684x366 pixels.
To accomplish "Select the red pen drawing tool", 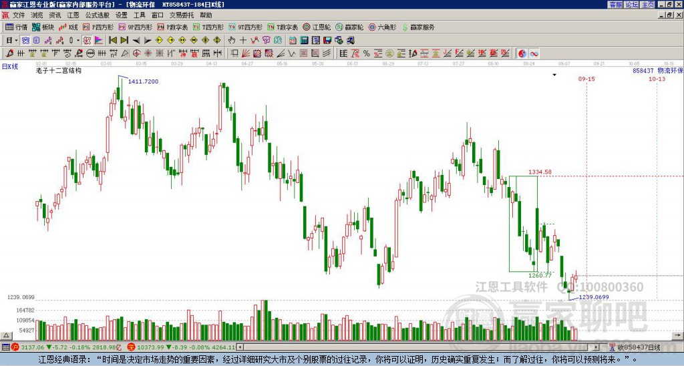I will (9, 53).
